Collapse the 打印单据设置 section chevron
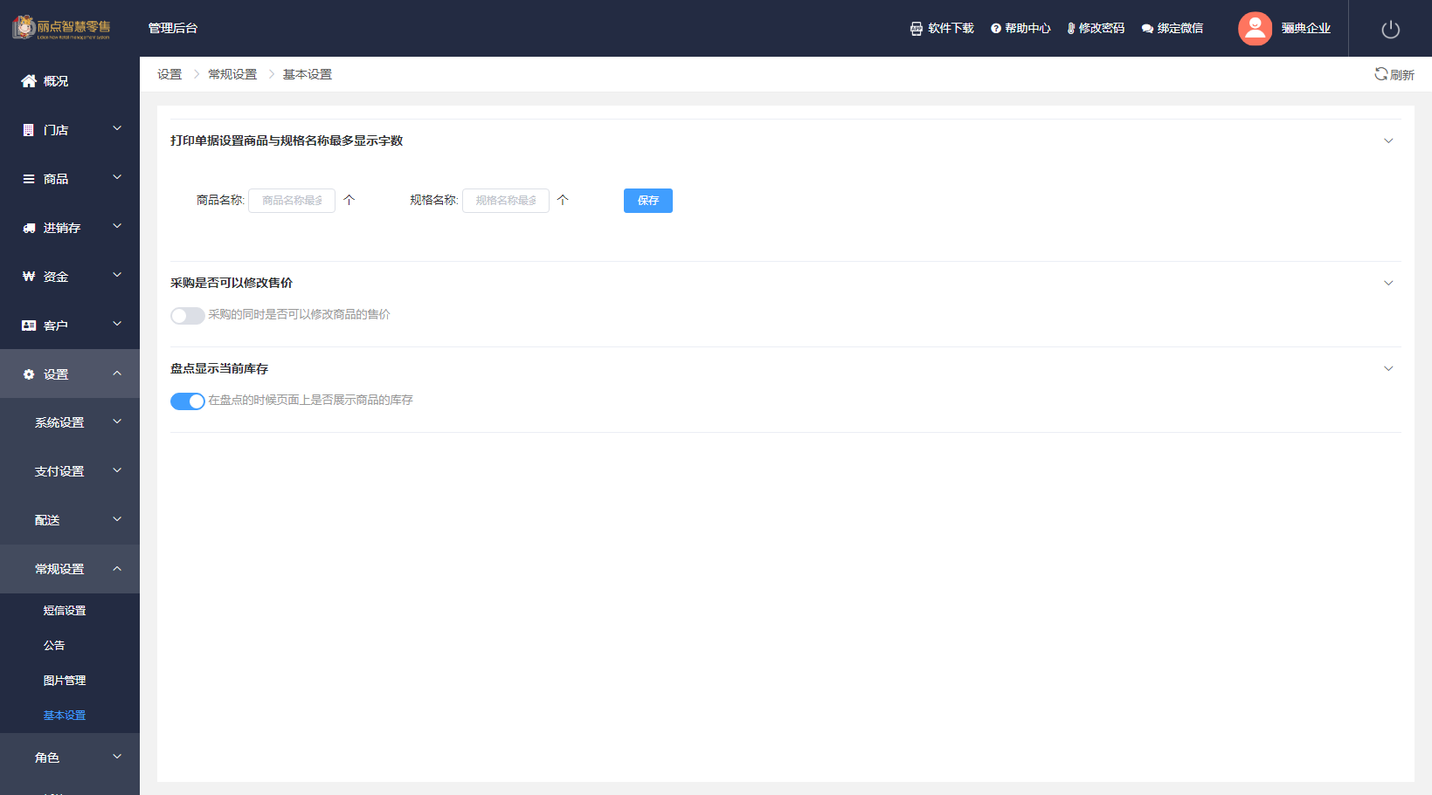The width and height of the screenshot is (1432, 795). pyautogui.click(x=1388, y=140)
